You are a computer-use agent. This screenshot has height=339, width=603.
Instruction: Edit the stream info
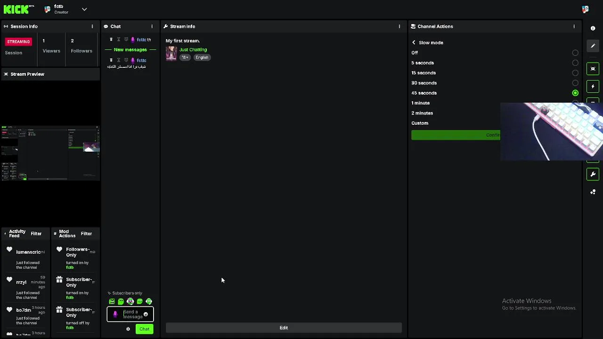tap(284, 328)
